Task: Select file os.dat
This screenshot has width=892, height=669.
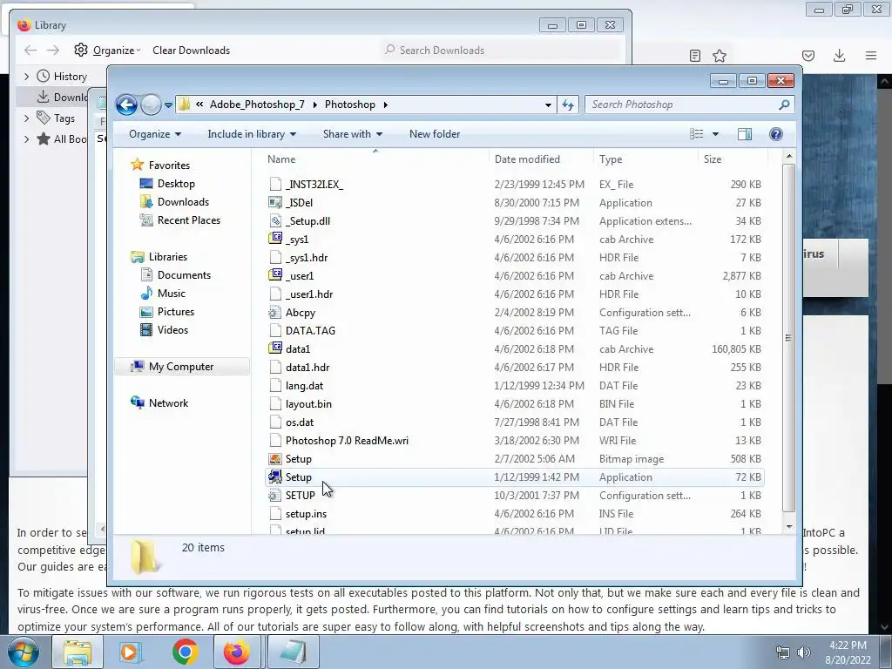Action: [x=300, y=422]
